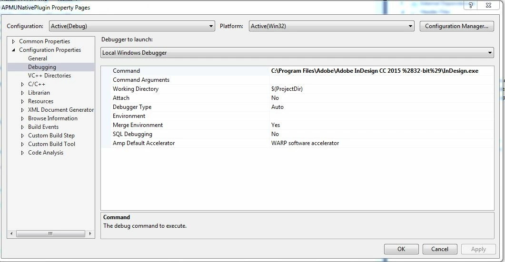The width and height of the screenshot is (505, 262).
Task: Select the Librarian tree label
Action: [39, 93]
